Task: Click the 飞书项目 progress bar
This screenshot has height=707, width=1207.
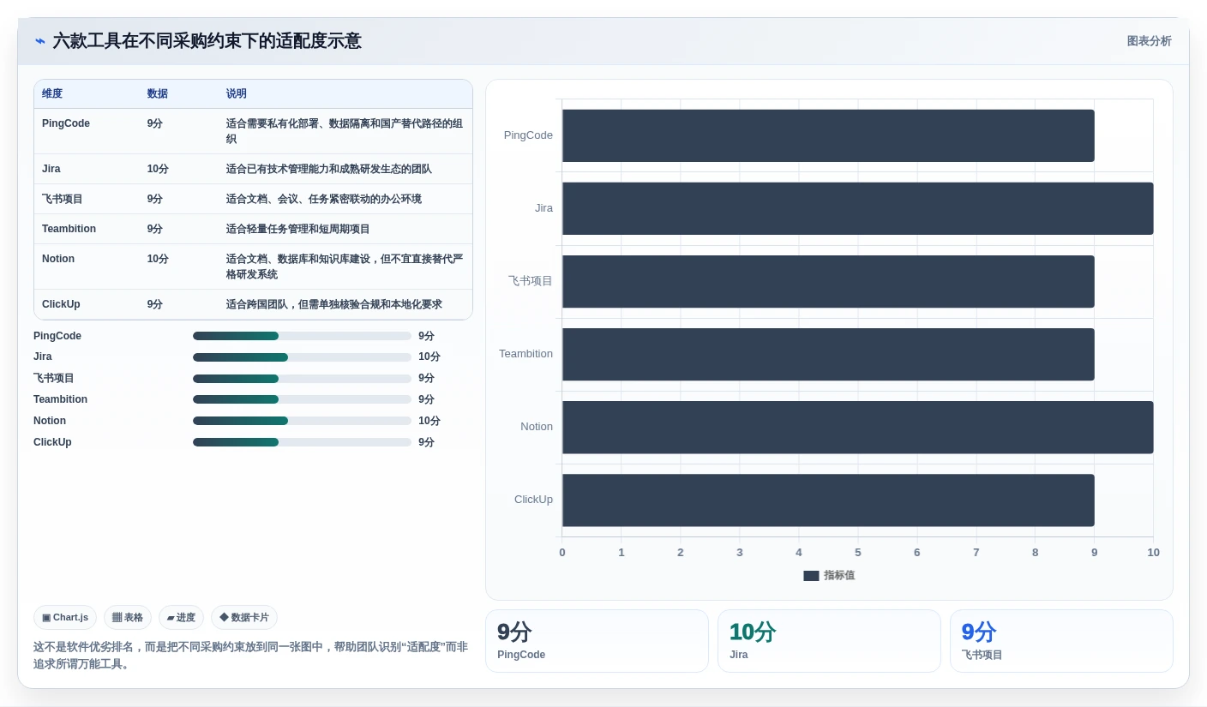Action: pyautogui.click(x=302, y=379)
